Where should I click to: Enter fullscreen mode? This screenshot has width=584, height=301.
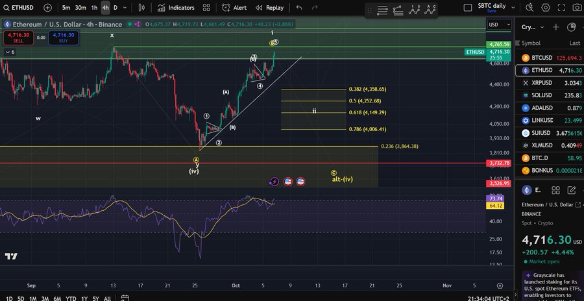pos(561,7)
